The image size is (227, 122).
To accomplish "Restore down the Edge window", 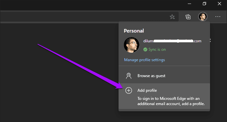I will (x=204, y=4).
